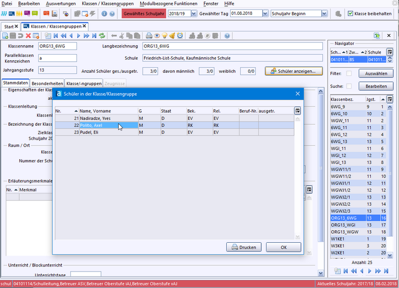Open the Auswertungen menu
Image resolution: width=399 pixels, height=288 pixels.
coord(61,3)
